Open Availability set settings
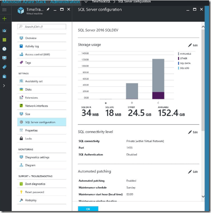 point(42,81)
